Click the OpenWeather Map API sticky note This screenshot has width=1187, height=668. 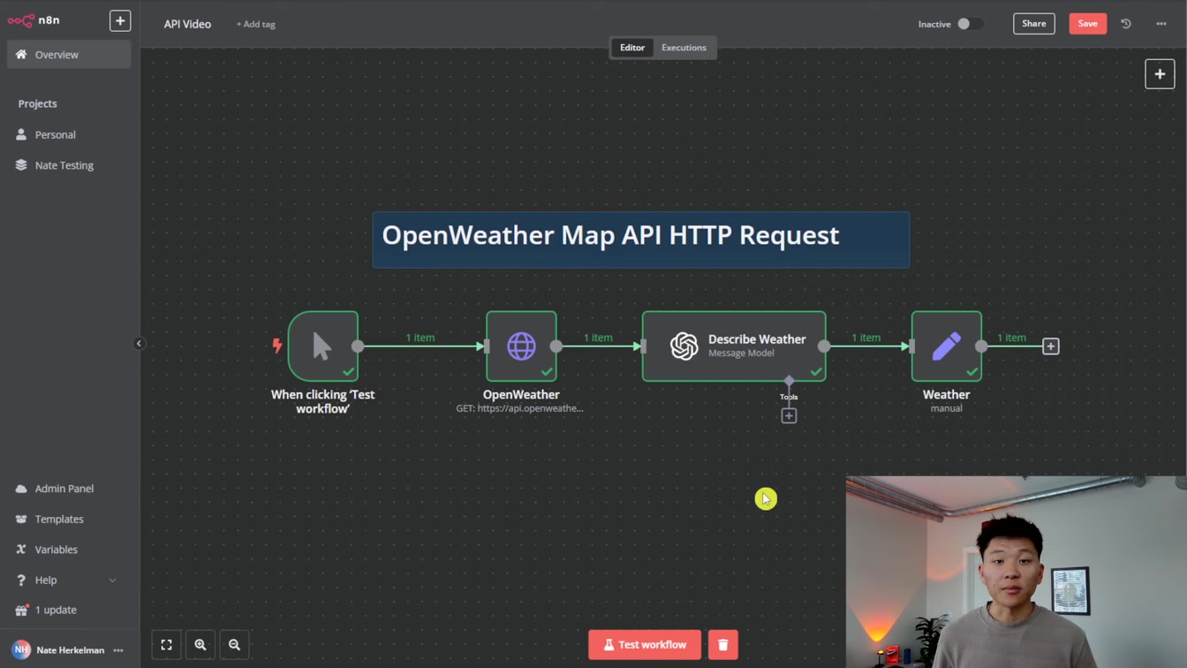point(640,239)
